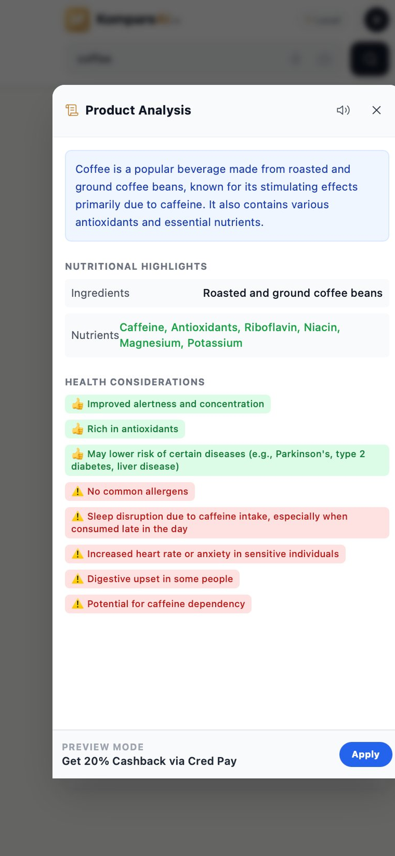Apply the Cred Pay cashback offer
Viewport: 395px width, 856px height.
[365, 754]
